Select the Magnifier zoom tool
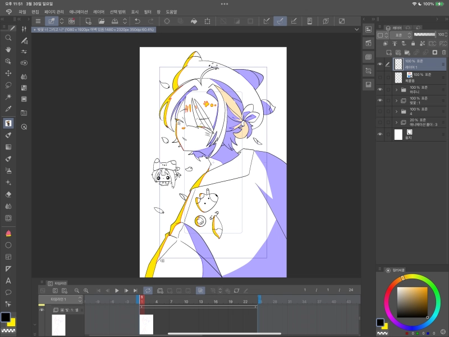The height and width of the screenshot is (337, 449). 8,38
